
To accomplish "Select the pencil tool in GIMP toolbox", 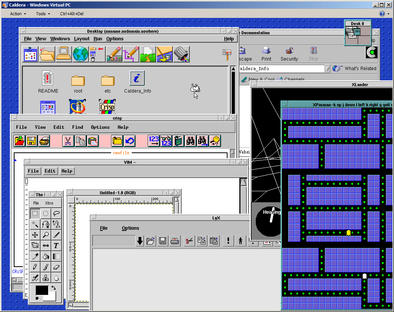I will (x=35, y=267).
